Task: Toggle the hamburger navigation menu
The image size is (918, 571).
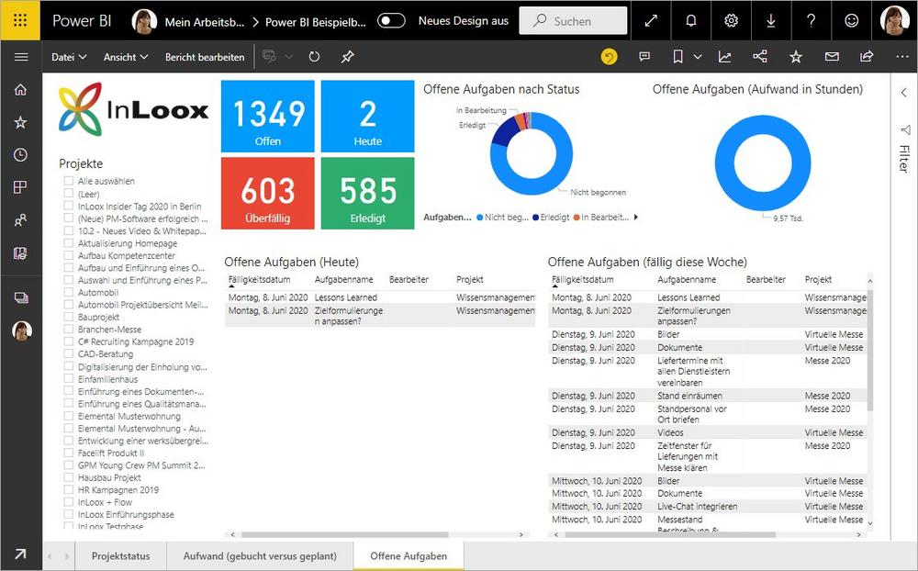Action: [21, 57]
